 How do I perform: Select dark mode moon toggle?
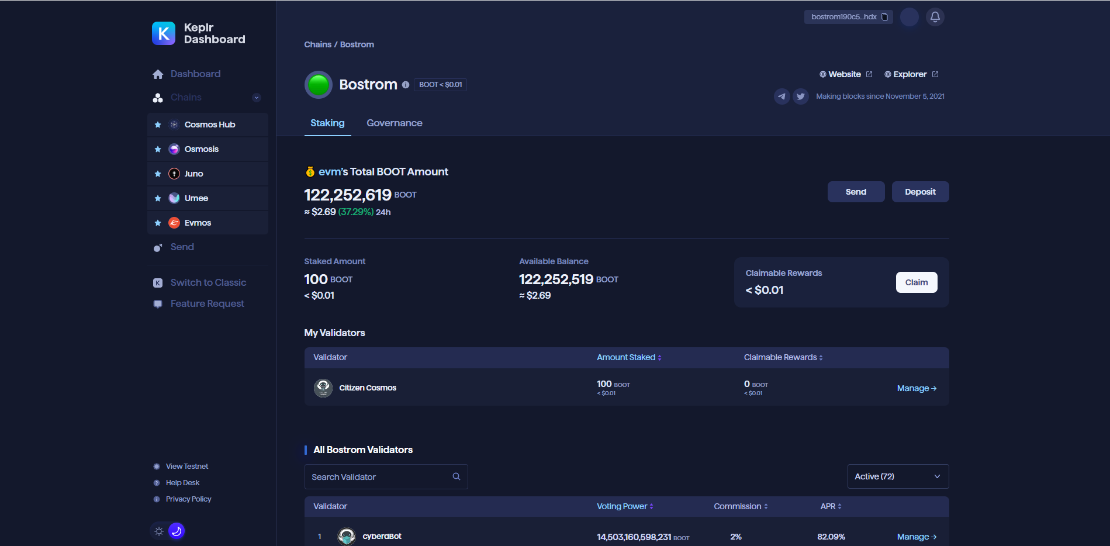pyautogui.click(x=177, y=531)
